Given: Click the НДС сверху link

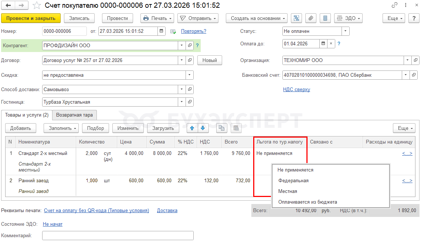Looking at the screenshot, I should (x=296, y=90).
